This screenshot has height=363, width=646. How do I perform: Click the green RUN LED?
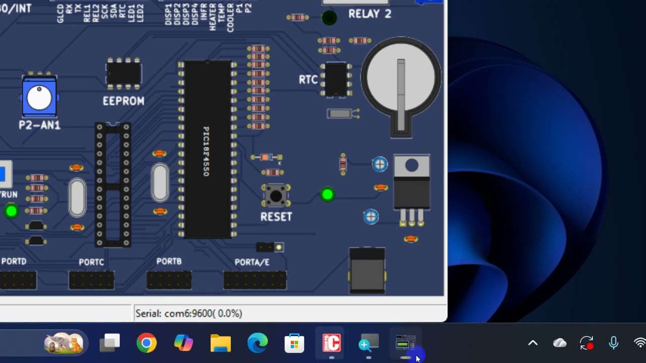click(x=11, y=211)
